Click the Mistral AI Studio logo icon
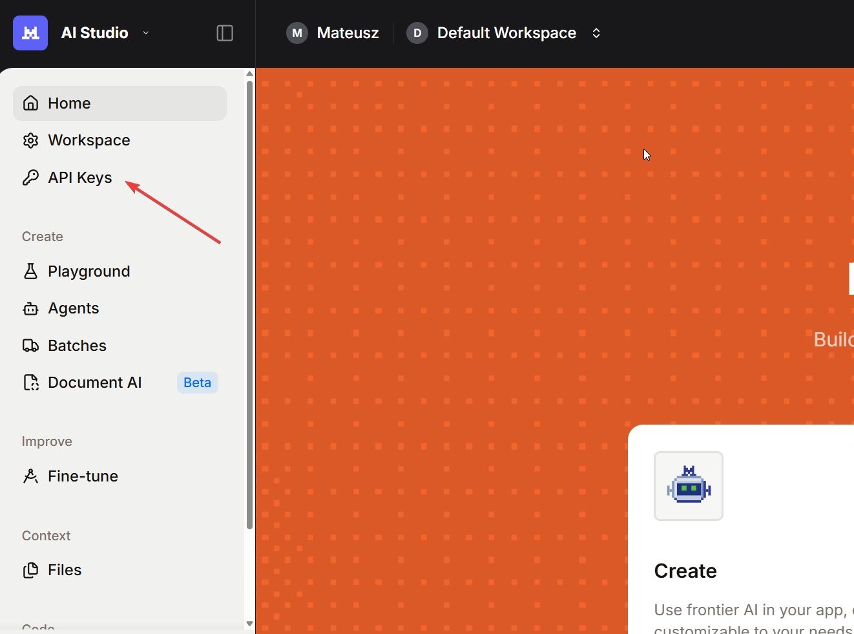Viewport: 854px width, 634px height. [x=30, y=33]
